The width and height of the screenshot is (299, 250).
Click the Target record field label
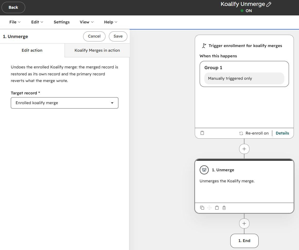point(25,93)
